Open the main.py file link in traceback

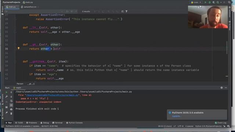tap(52, 95)
